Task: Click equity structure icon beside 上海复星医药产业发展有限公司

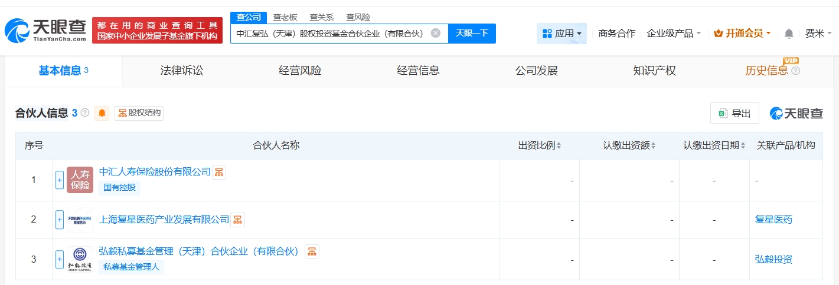Action: 237,220
